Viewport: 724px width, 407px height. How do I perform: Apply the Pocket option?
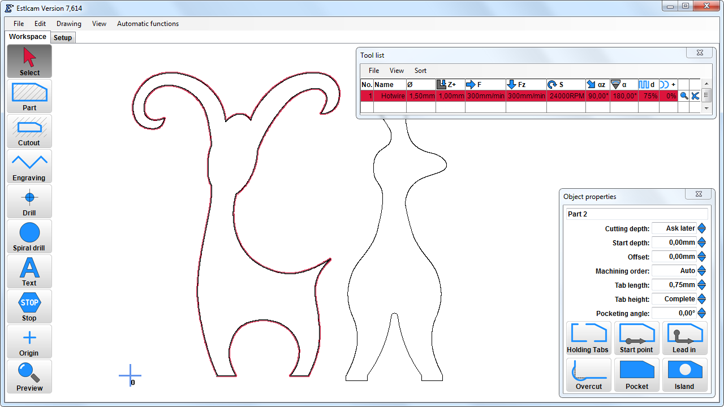637,375
